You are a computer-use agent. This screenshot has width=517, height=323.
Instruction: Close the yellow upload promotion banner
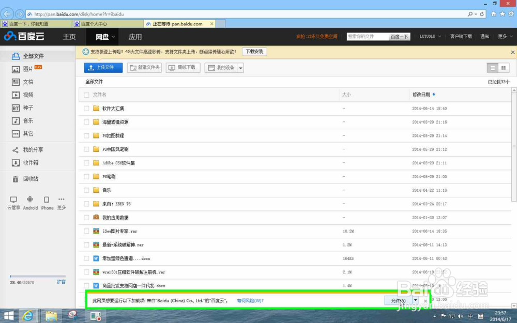click(513, 52)
